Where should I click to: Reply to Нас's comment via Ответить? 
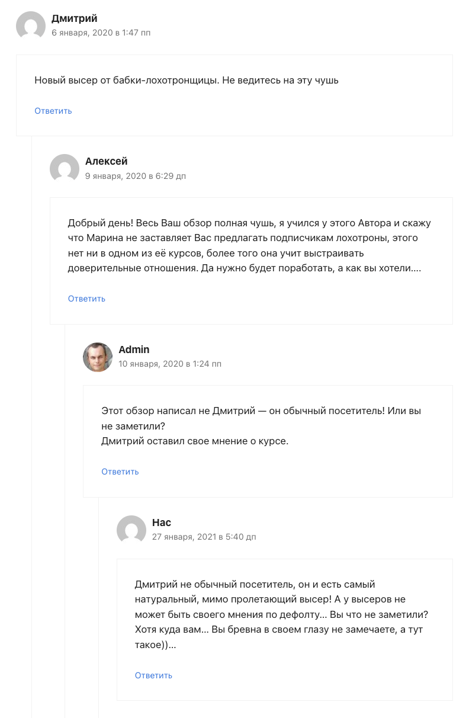coord(153,675)
